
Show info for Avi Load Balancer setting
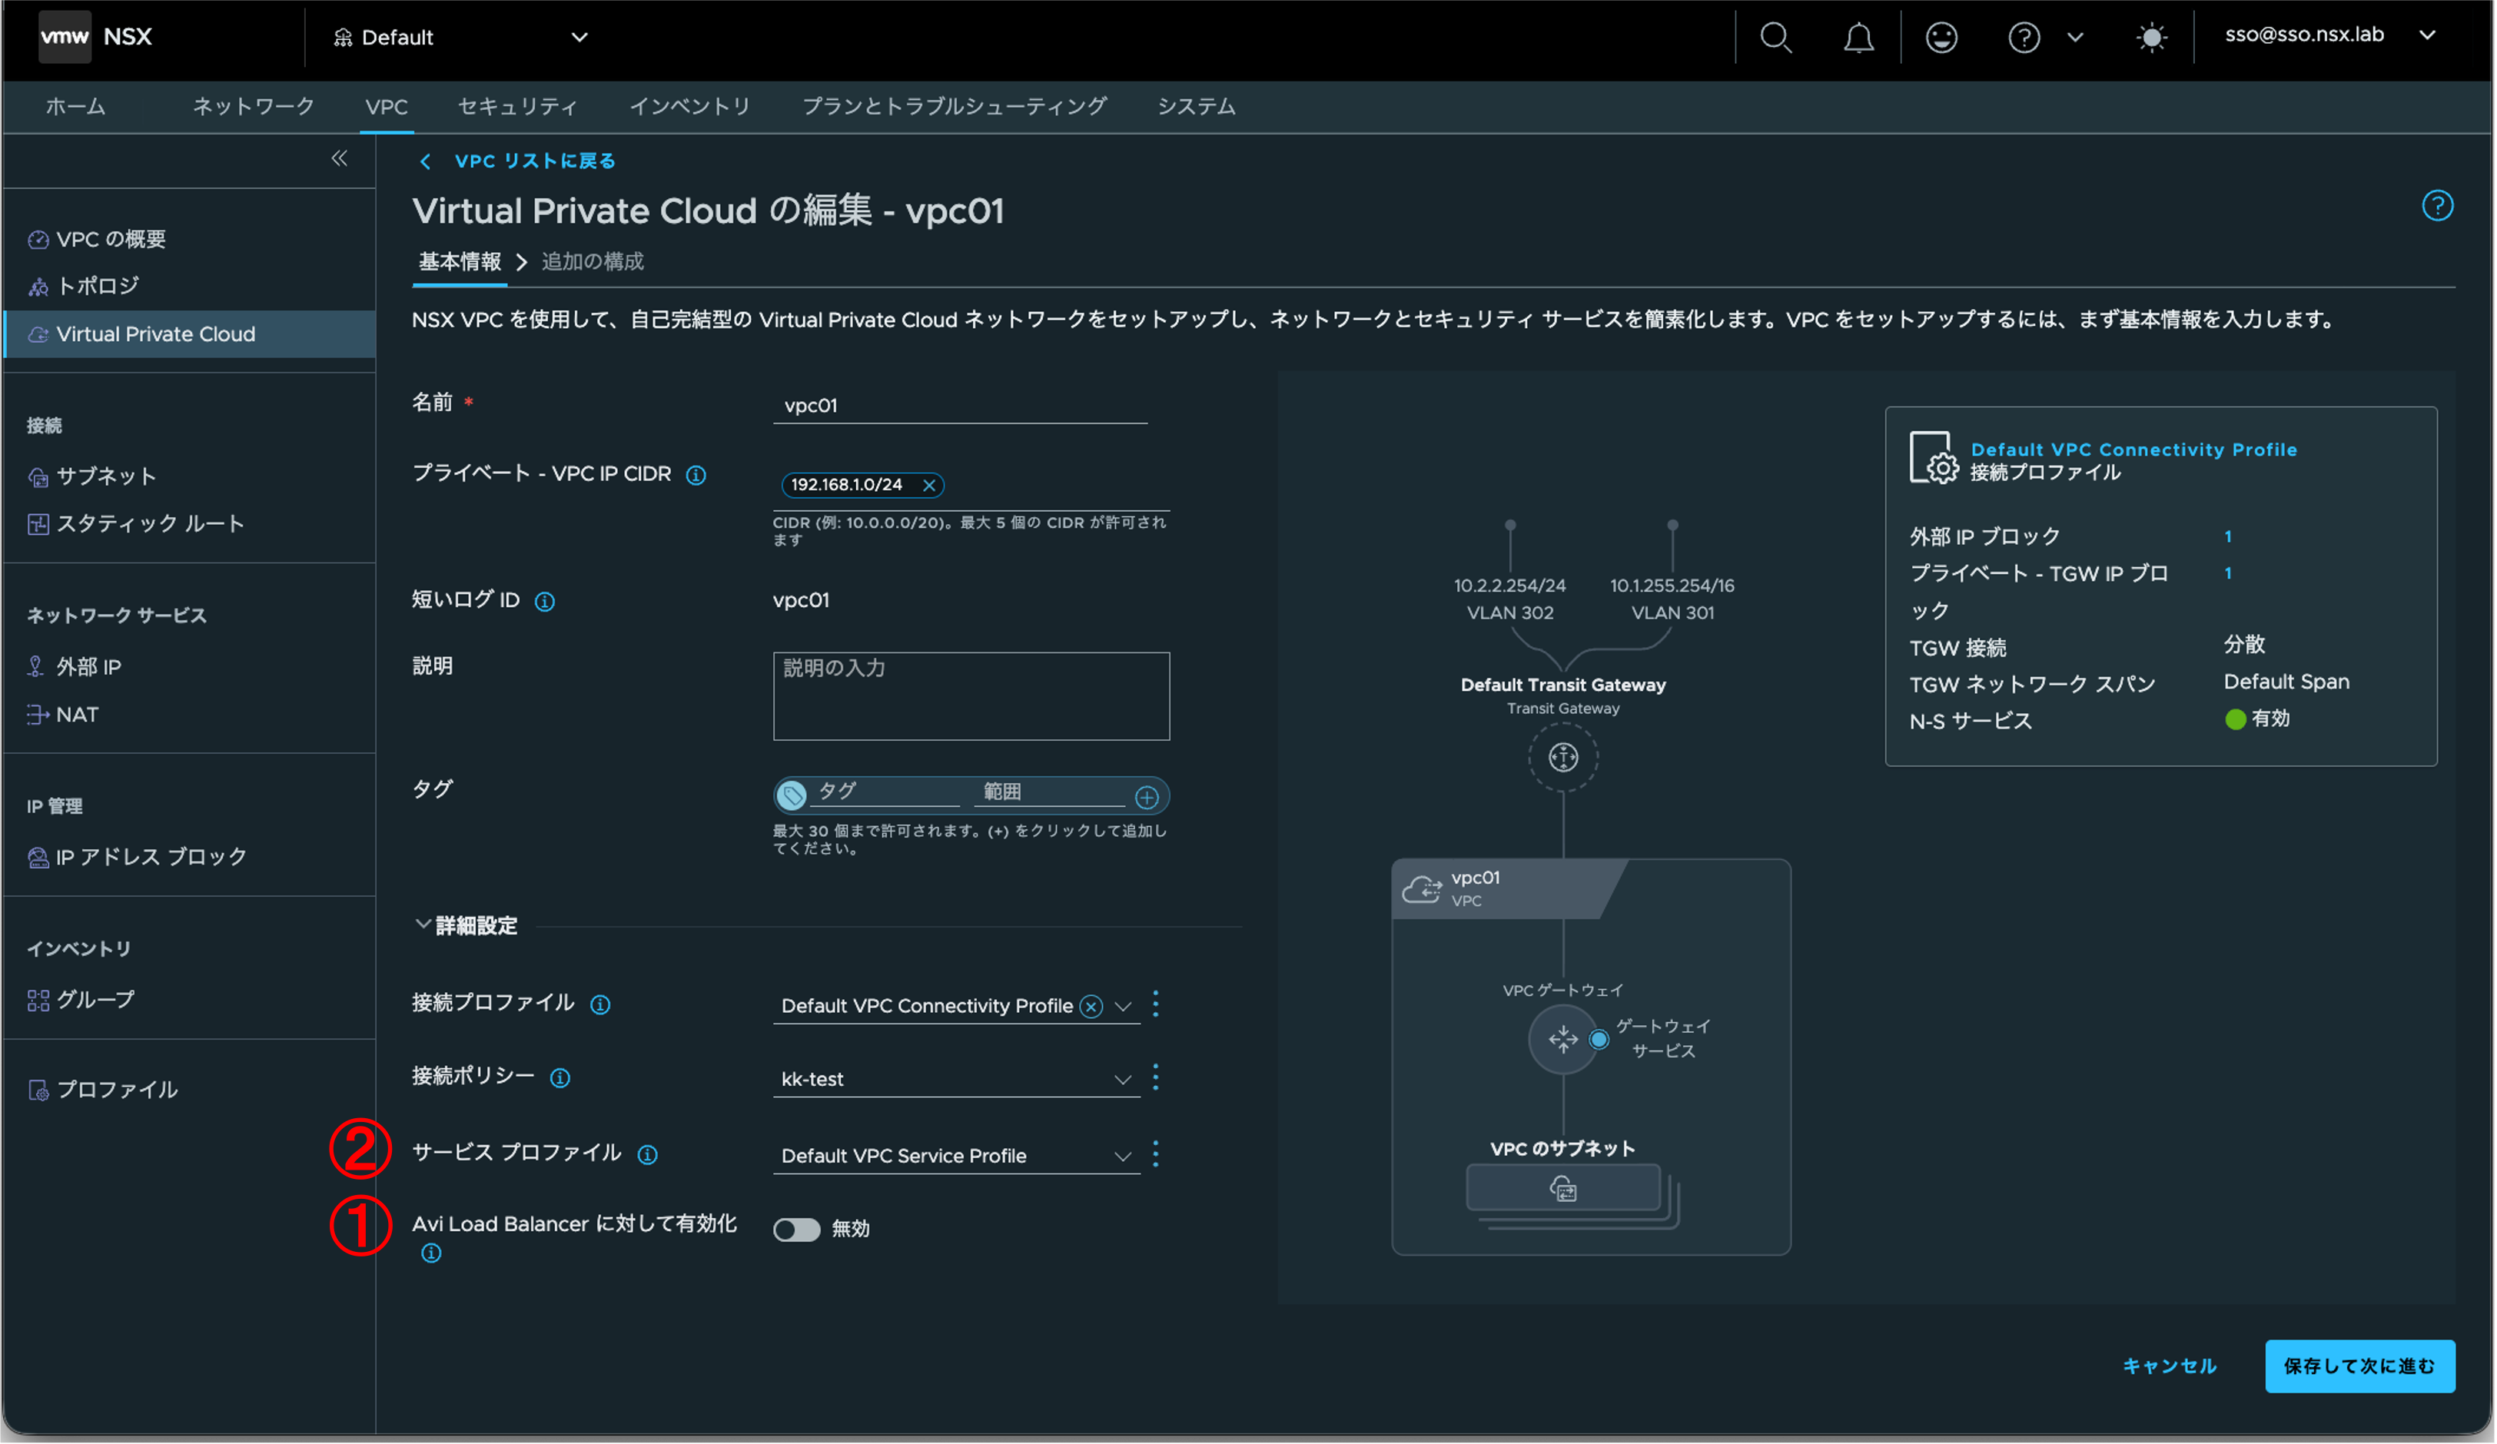(x=431, y=1253)
